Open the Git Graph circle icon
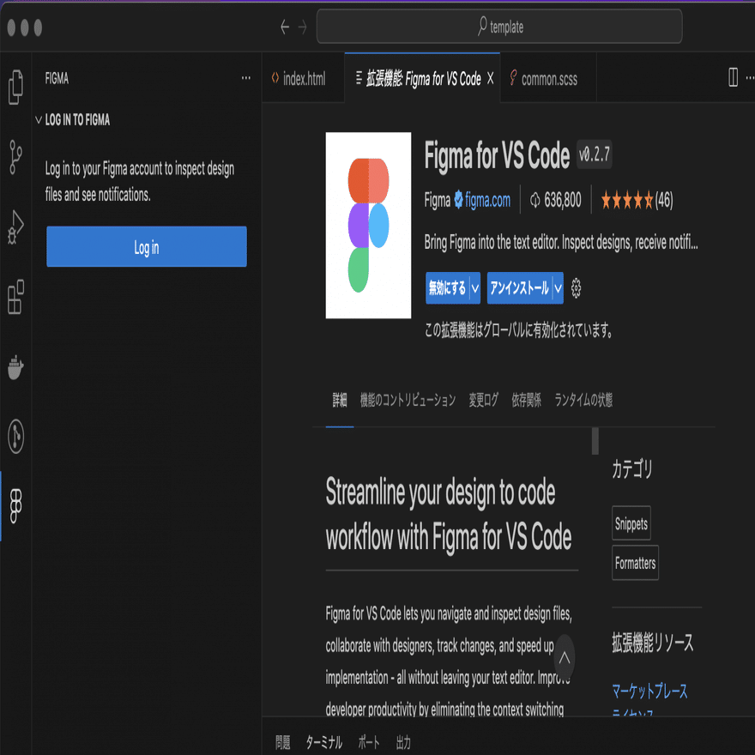This screenshot has height=755, width=755. coord(16,436)
